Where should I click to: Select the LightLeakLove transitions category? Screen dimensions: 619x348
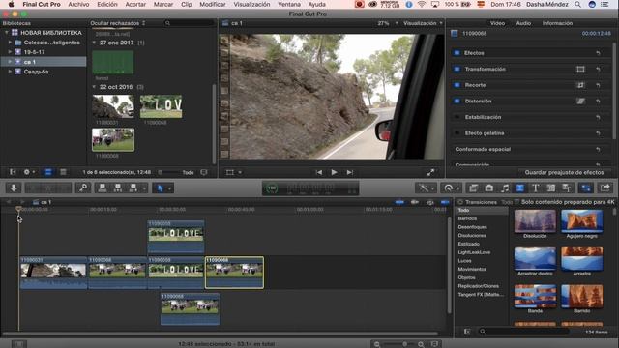[x=474, y=252]
